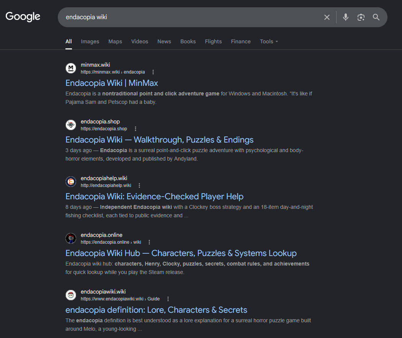Switch to the Videos tab

(140, 41)
